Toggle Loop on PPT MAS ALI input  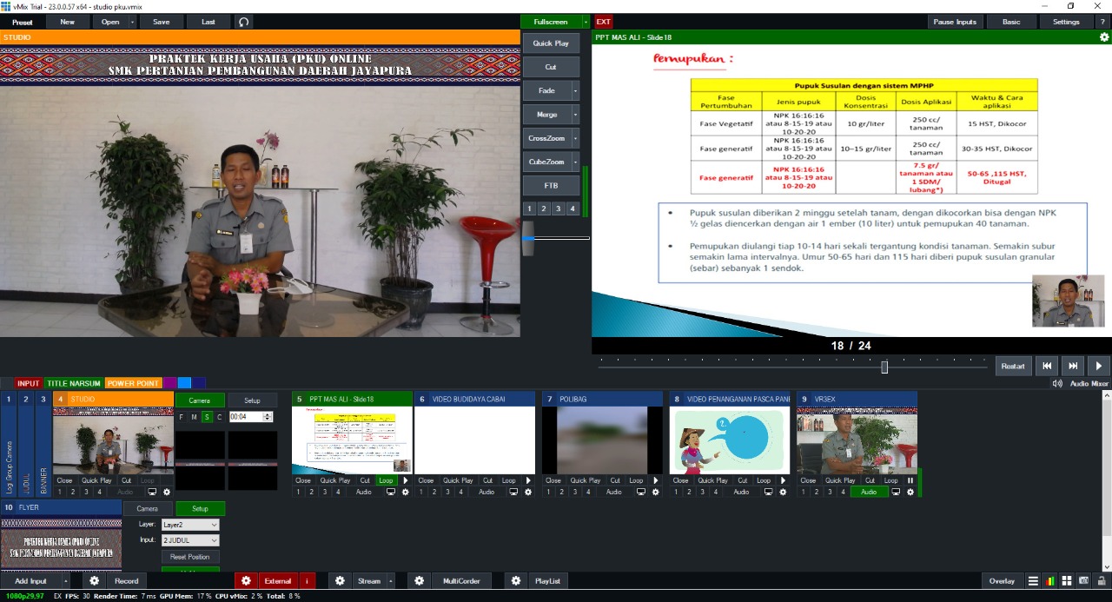(386, 480)
